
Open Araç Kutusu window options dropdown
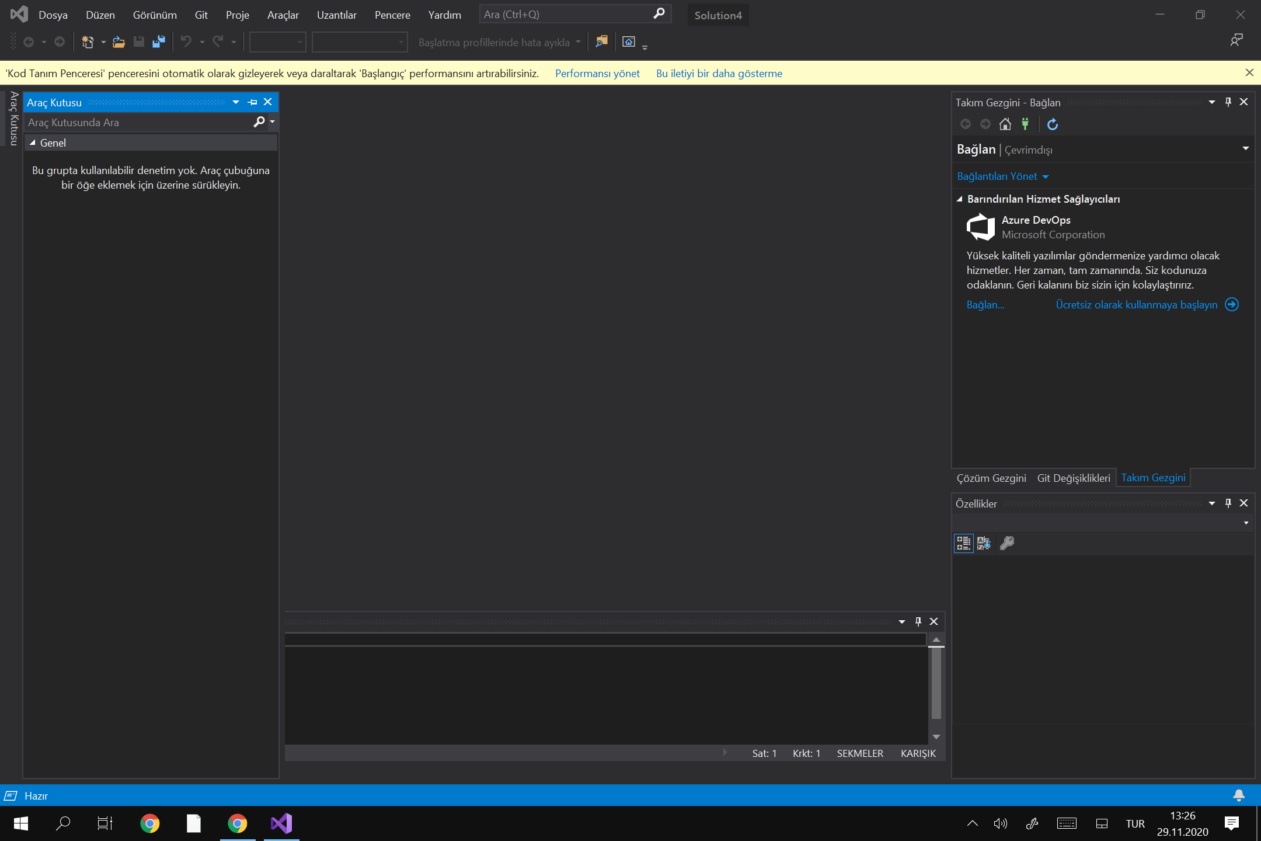(x=236, y=102)
